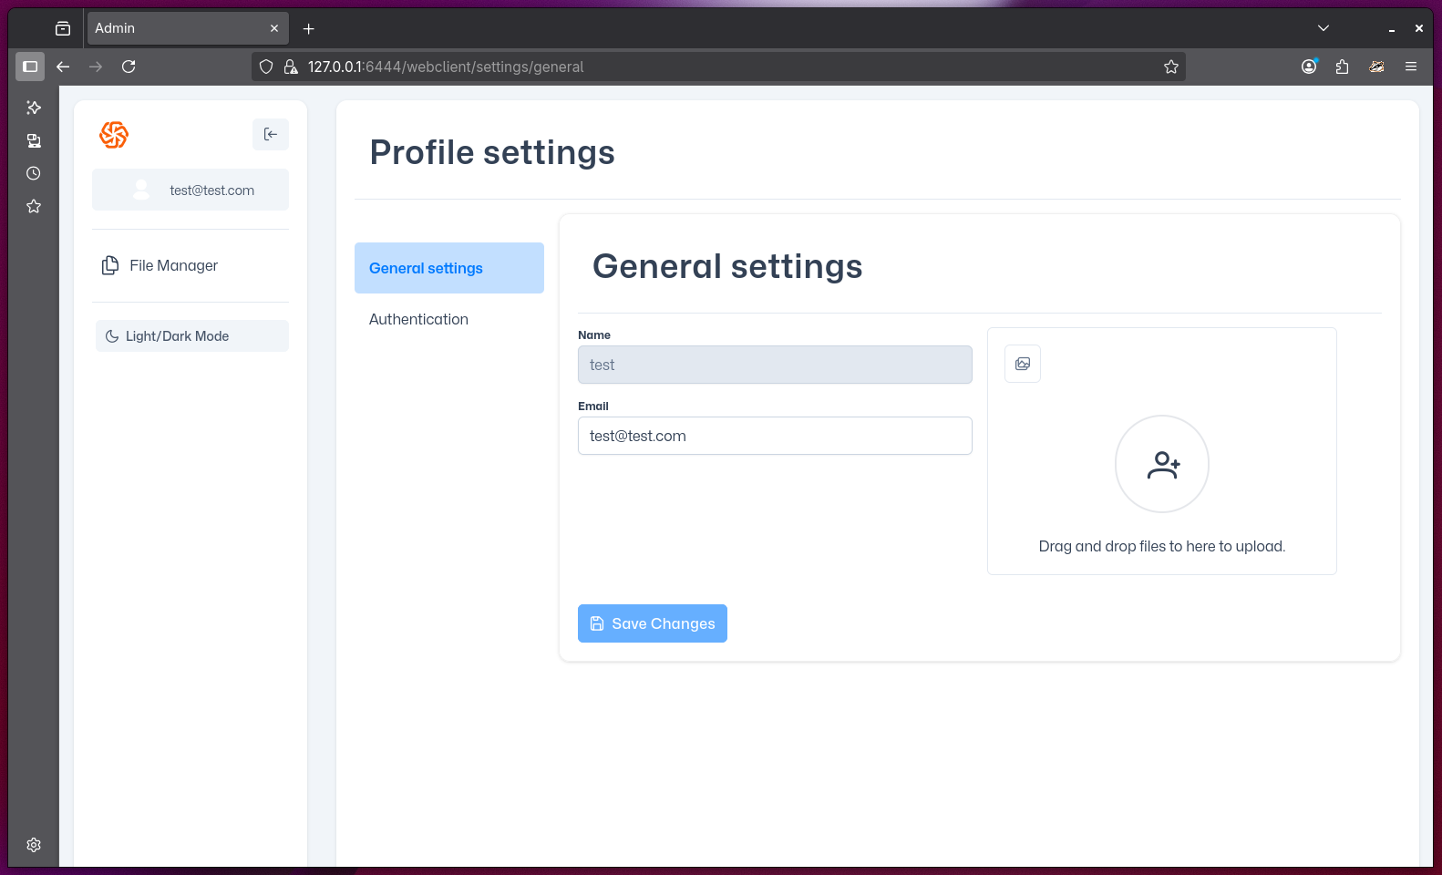Click the disabled Name field containing test
This screenshot has height=875, width=1442.
pyautogui.click(x=775, y=365)
